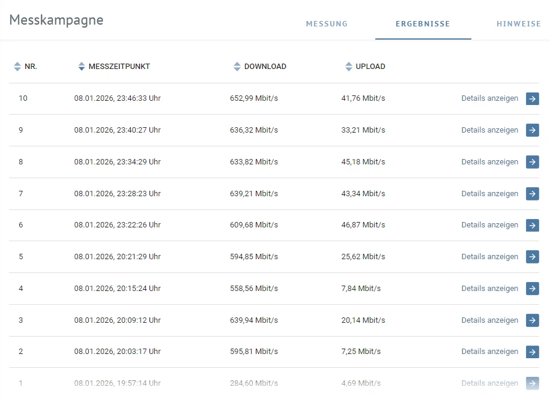Select download value 639,21 Mbit/s
This screenshot has width=550, height=399.
(x=254, y=194)
